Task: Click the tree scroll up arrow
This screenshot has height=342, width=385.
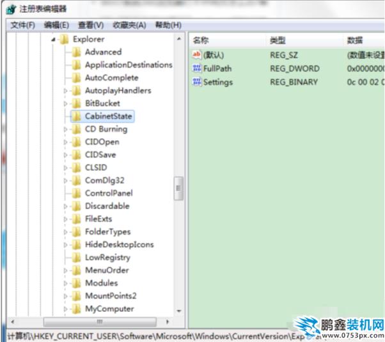Action: click(179, 39)
